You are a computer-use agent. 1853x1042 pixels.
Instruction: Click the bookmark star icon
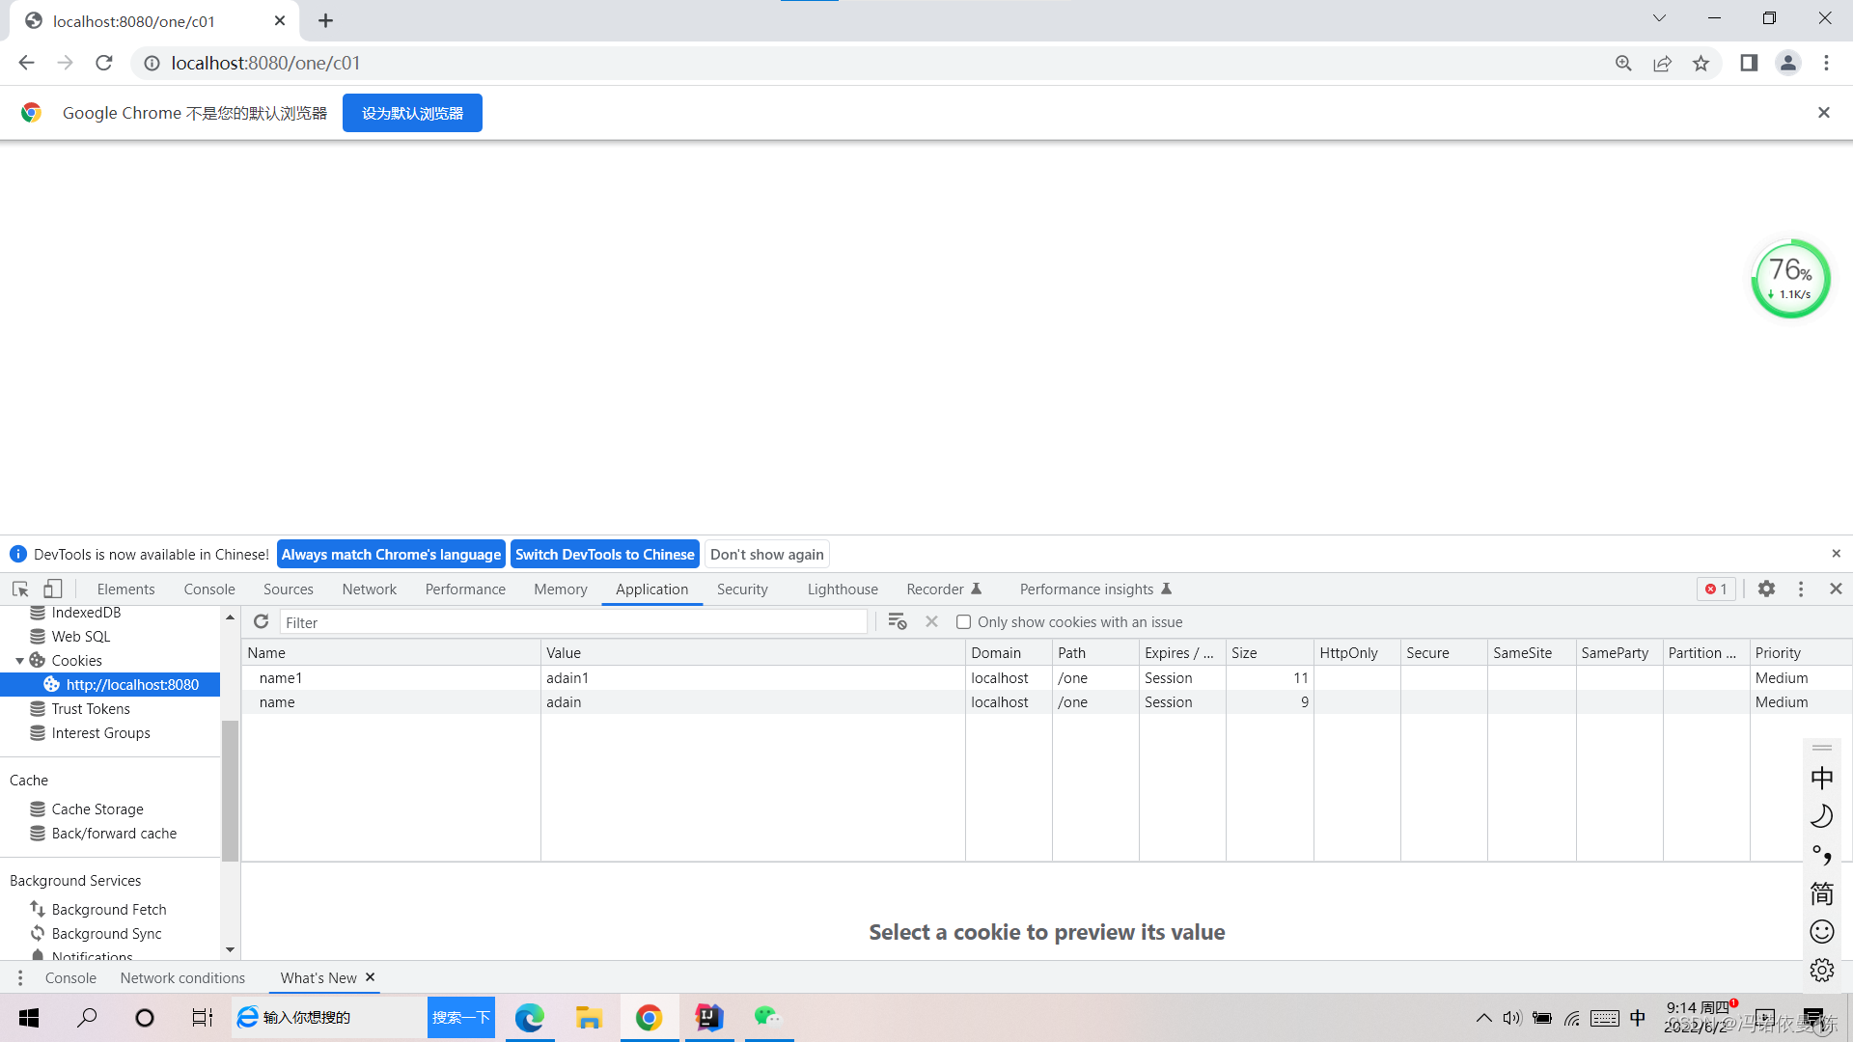pos(1701,64)
